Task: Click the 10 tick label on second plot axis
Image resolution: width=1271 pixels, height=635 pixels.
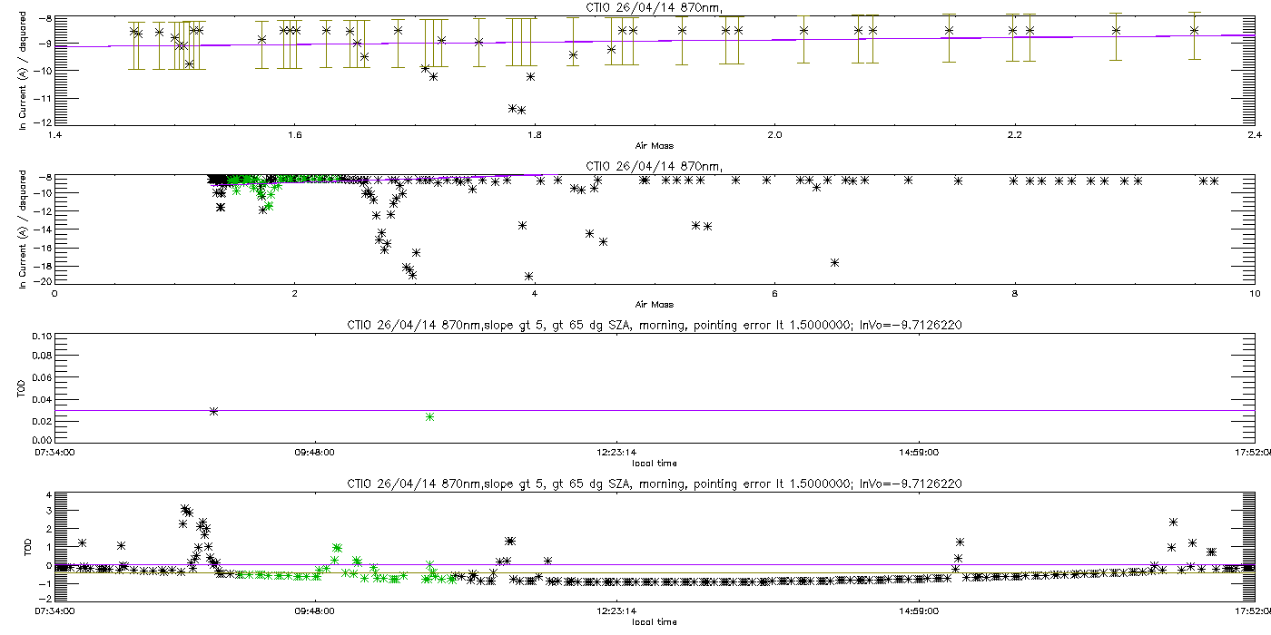Action: [1254, 293]
